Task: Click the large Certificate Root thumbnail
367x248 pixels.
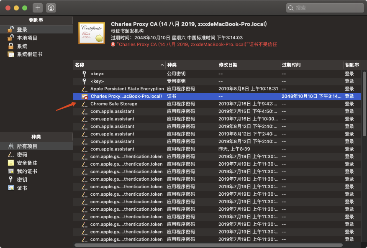Action: (92, 33)
